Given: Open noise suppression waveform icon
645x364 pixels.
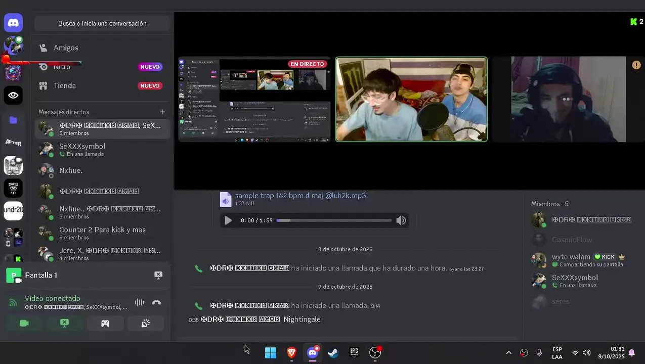Looking at the screenshot, I should tap(139, 302).
